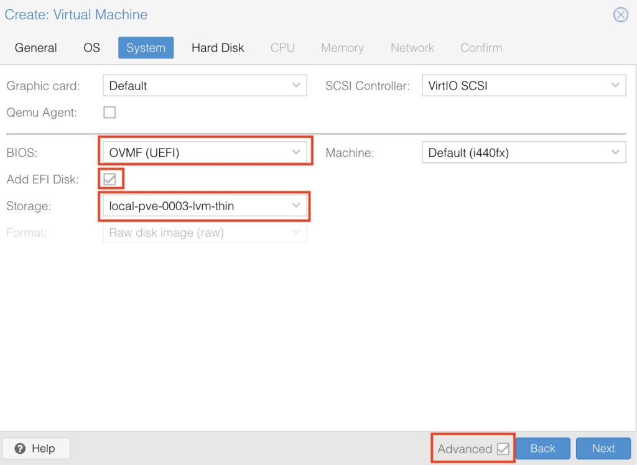Click the Help question mark icon
This screenshot has height=465, width=637.
(20, 448)
